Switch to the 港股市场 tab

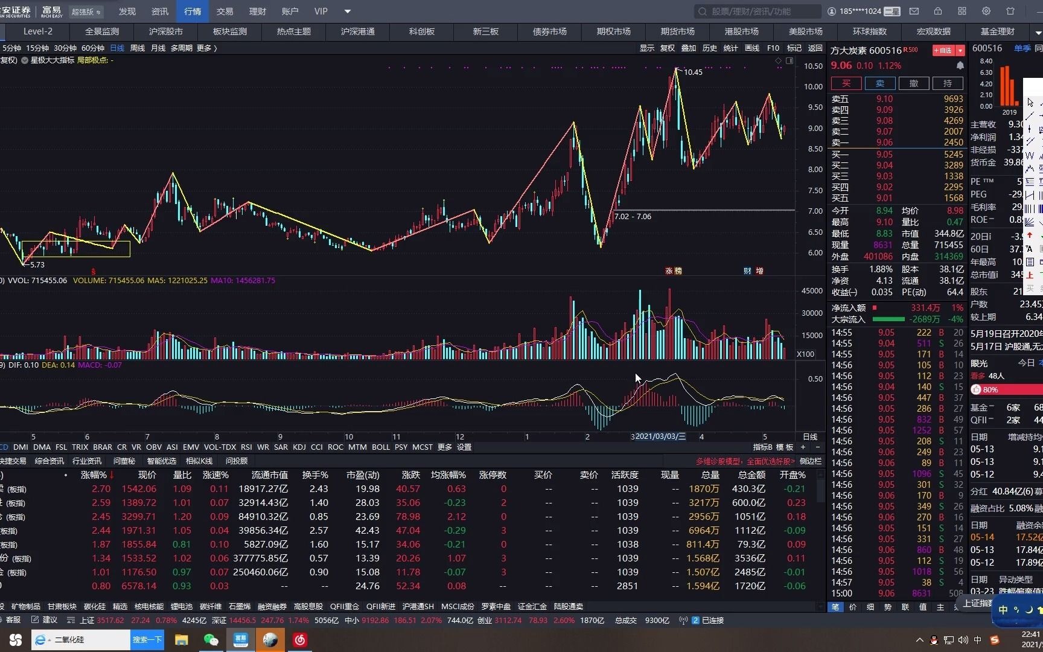click(x=742, y=31)
